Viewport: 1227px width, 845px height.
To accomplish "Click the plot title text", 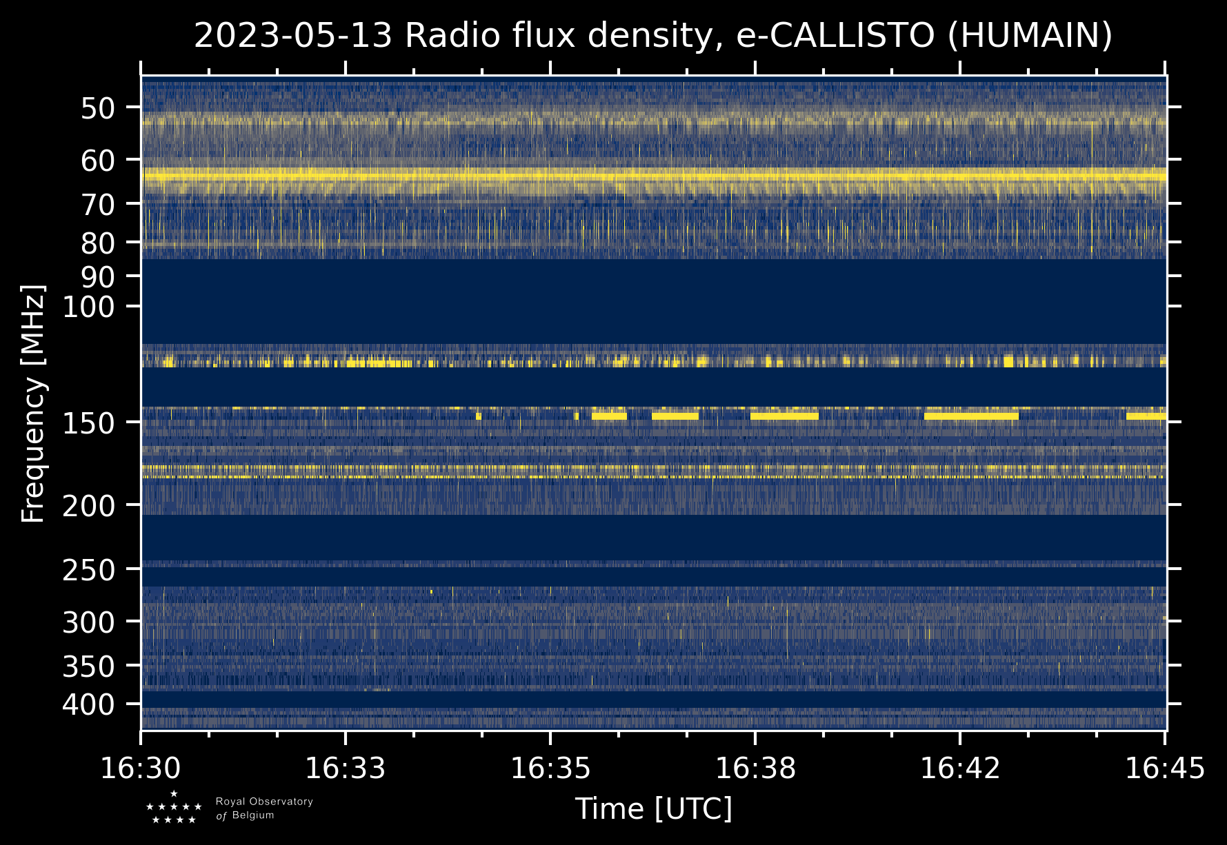I will [x=653, y=36].
